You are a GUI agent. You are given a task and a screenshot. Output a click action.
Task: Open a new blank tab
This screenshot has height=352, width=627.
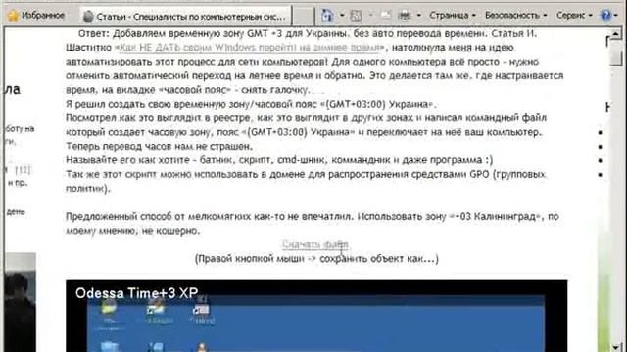tap(303, 17)
